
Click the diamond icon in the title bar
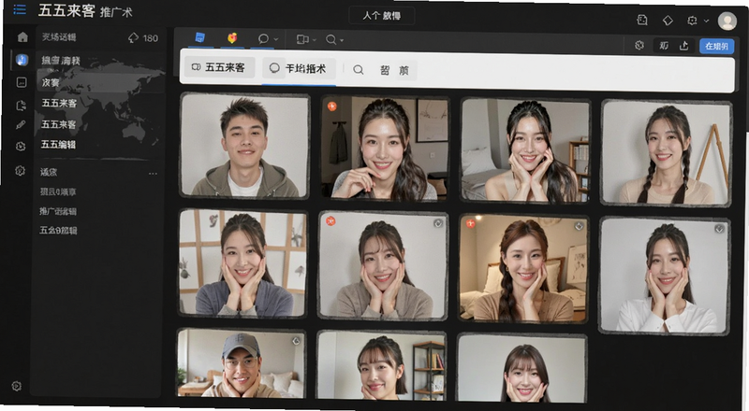668,20
